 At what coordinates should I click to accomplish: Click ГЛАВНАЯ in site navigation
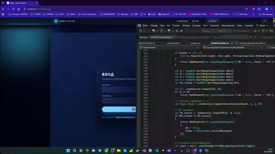pyautogui.click(x=182, y=21)
